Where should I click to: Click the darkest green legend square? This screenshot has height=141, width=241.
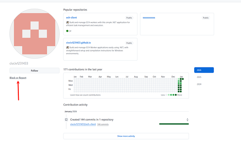[176, 95]
